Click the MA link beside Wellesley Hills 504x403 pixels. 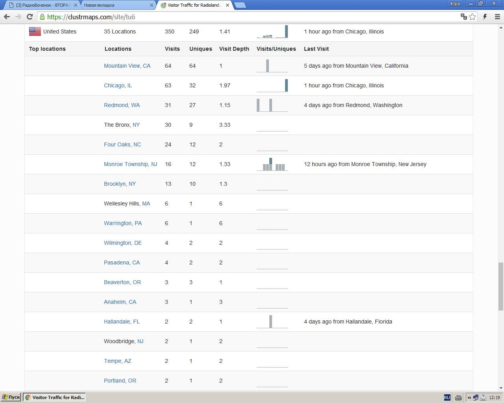(x=146, y=203)
